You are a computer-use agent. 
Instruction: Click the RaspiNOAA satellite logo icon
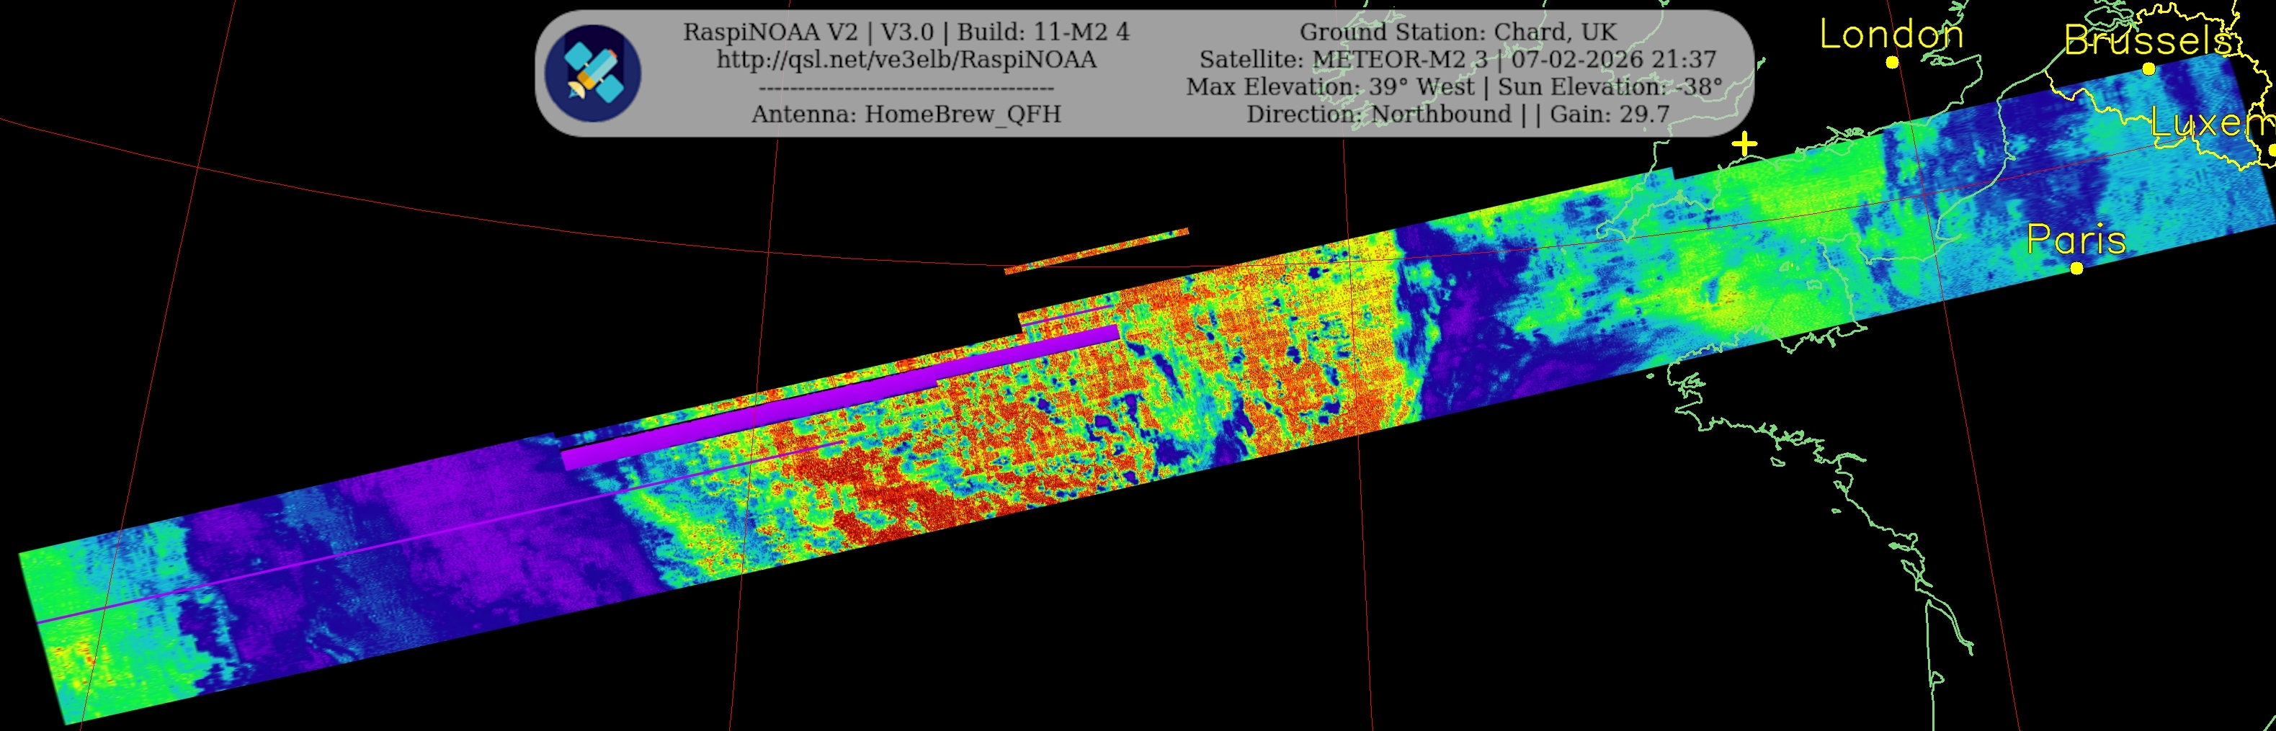click(x=592, y=73)
